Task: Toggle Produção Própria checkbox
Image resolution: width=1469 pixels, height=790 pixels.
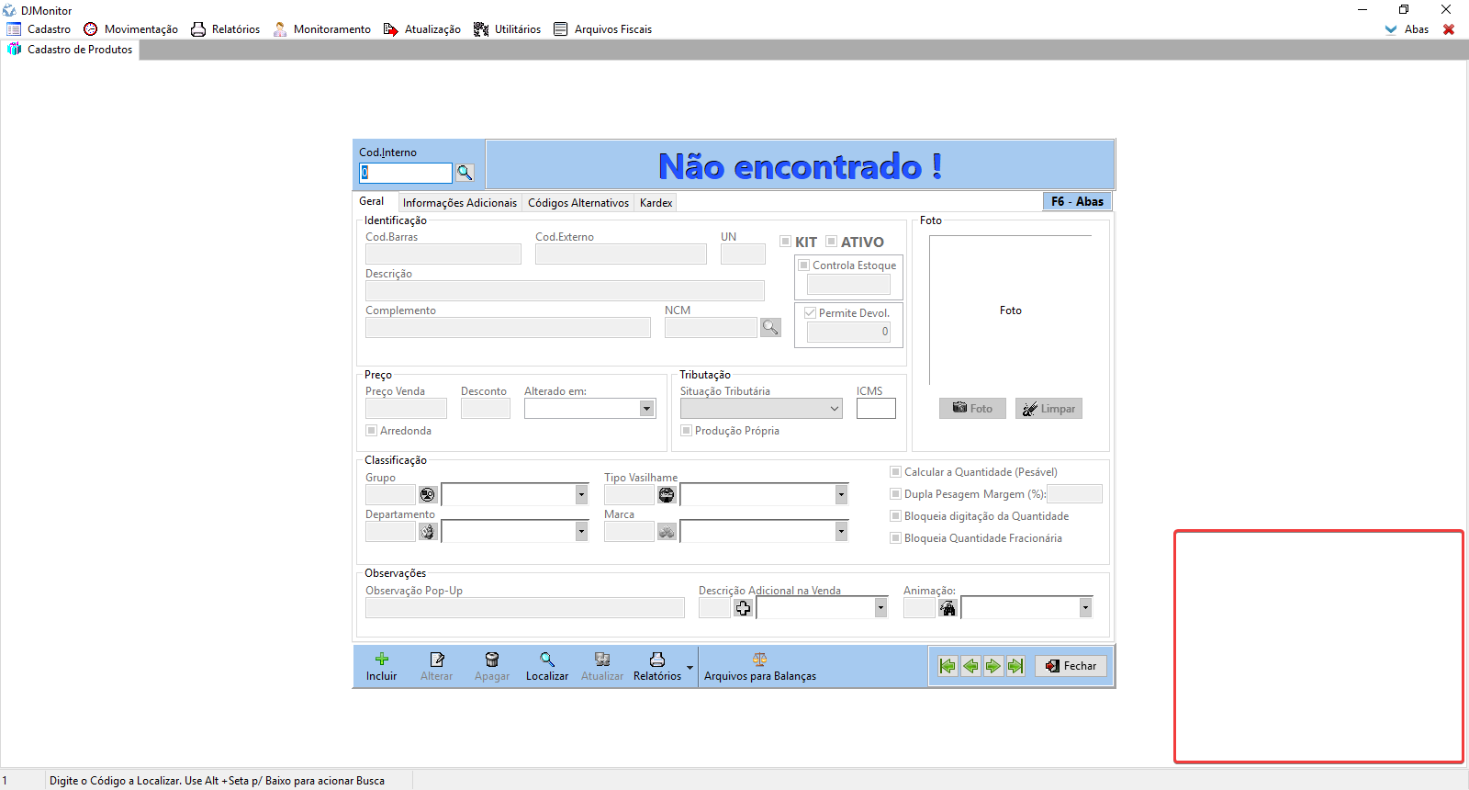Action: [687, 431]
